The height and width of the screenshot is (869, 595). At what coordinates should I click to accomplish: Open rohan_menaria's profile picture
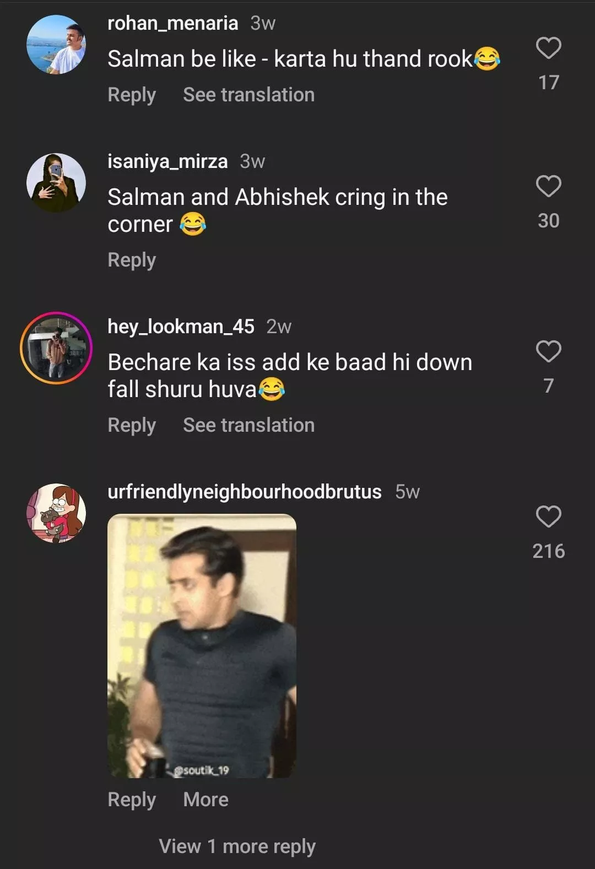(56, 45)
